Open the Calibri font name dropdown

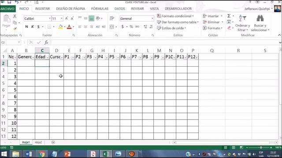pyautogui.click(x=50, y=18)
